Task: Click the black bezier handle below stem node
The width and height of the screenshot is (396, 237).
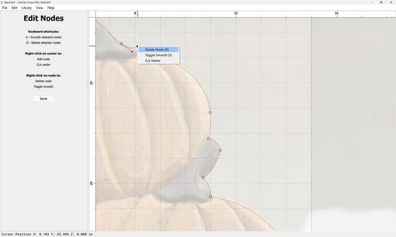Action: 132,52
